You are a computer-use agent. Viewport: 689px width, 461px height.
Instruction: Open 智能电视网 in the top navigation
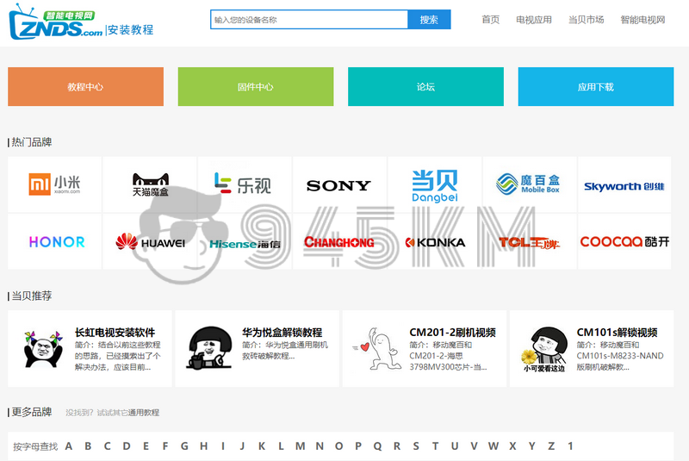642,20
